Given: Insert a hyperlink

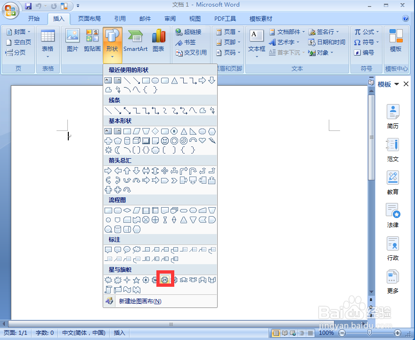Looking at the screenshot, I should [x=188, y=32].
